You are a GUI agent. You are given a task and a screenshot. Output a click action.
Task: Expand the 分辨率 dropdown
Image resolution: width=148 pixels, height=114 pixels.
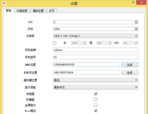click(x=96, y=36)
